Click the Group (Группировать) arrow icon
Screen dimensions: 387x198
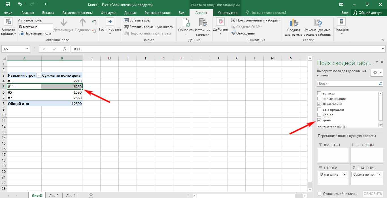(110, 21)
